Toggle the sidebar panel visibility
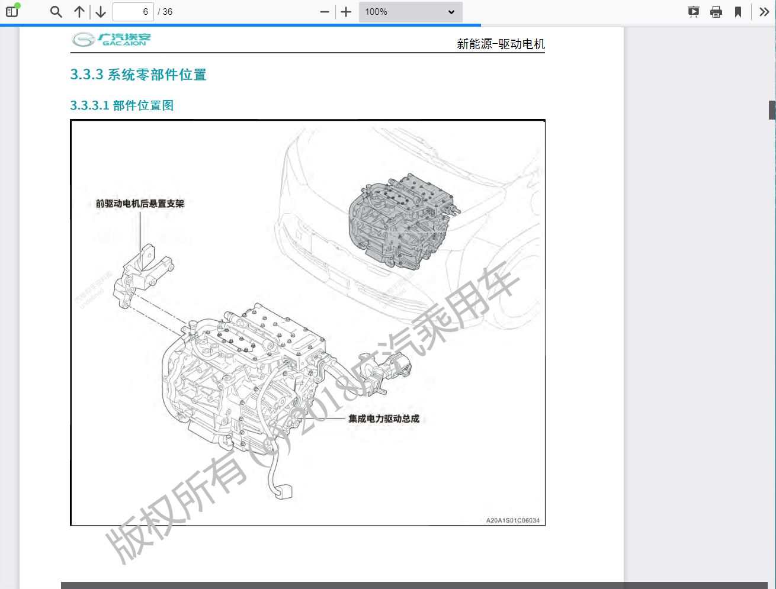Viewport: 776px width, 589px height. 12,11
